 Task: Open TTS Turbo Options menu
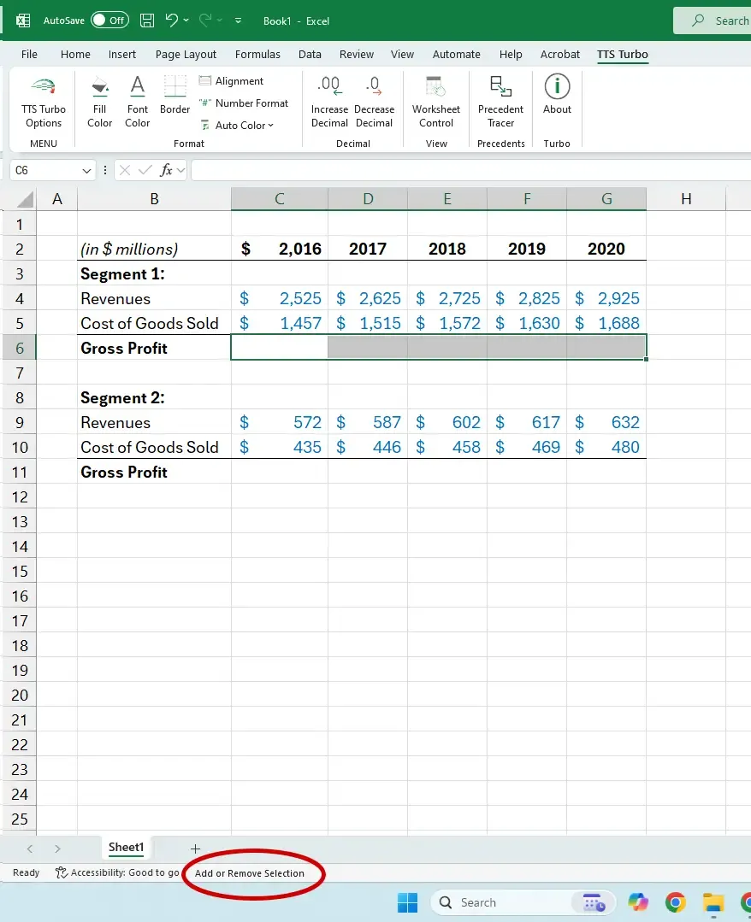pos(43,103)
